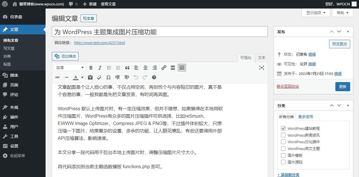The image size is (359, 177).
Task: Redo the last edit
Action: pyautogui.click(x=145, y=77)
